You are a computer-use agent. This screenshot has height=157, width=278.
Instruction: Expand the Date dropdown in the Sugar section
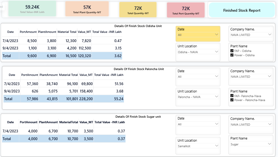tap(216, 124)
